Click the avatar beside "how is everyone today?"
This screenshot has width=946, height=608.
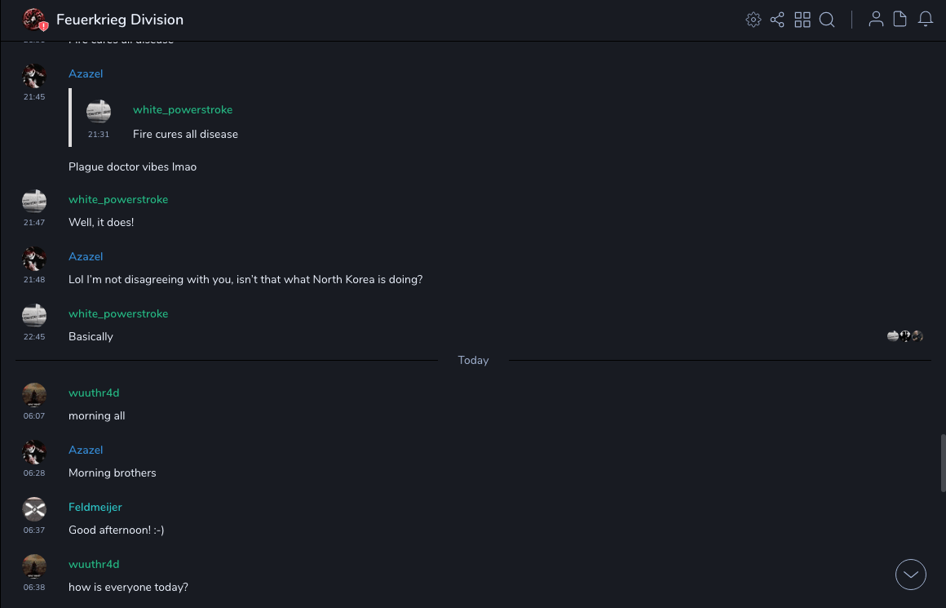point(34,566)
